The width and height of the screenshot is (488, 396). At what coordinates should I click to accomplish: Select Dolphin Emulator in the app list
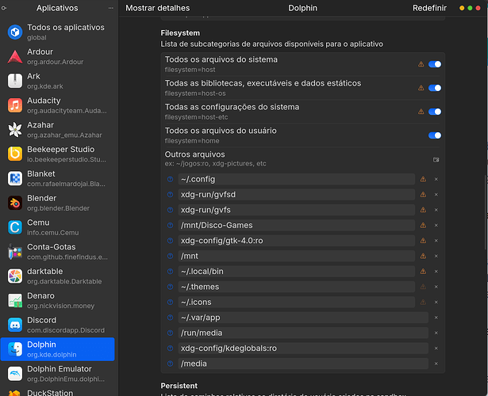tap(58, 374)
